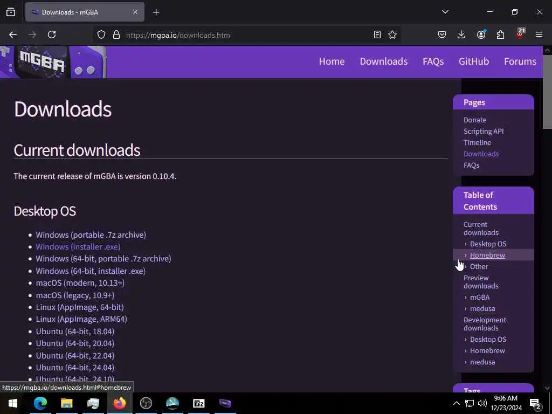The image size is (552, 414).
Task: Close the Downloads - mGBA tab
Action: [x=135, y=12]
